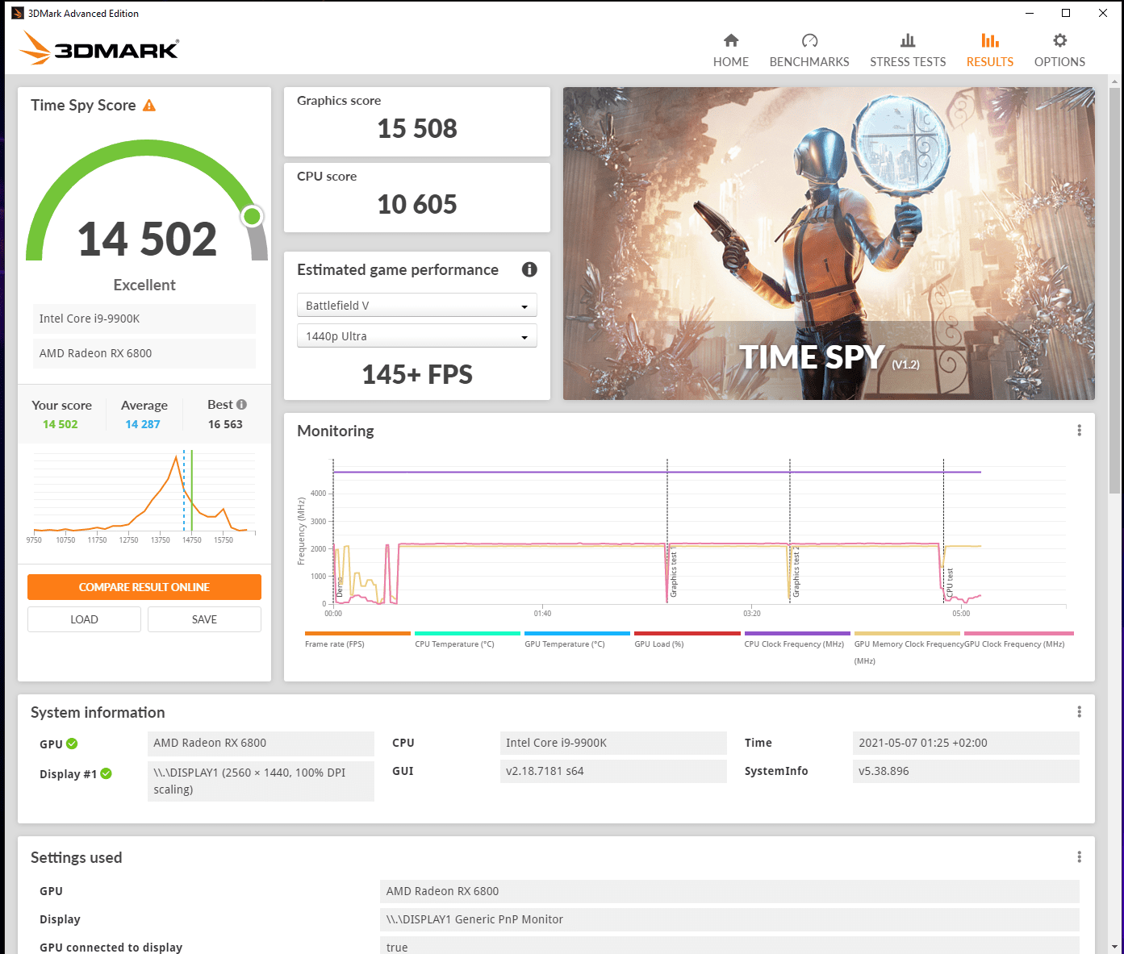Click the scrollbar up arrow
This screenshot has height=954, width=1124.
(1115, 81)
